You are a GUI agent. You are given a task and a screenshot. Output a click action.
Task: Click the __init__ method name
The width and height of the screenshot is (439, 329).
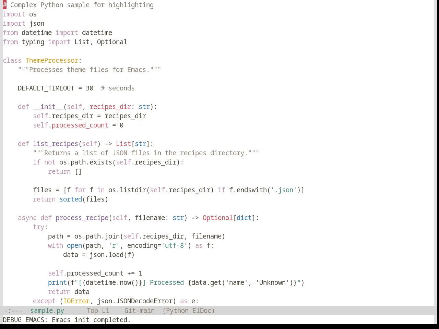click(x=48, y=107)
